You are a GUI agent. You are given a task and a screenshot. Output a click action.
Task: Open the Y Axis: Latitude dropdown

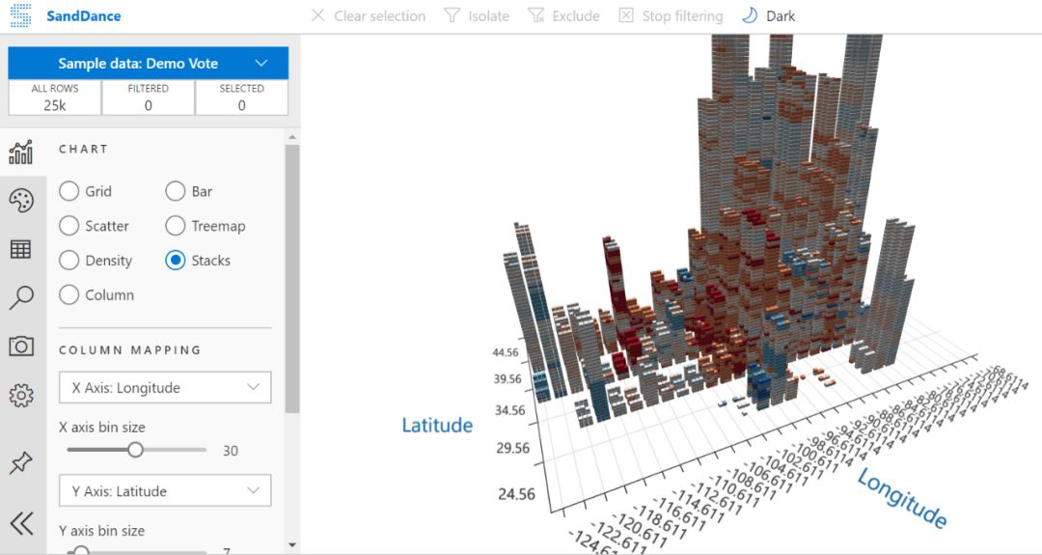(165, 491)
